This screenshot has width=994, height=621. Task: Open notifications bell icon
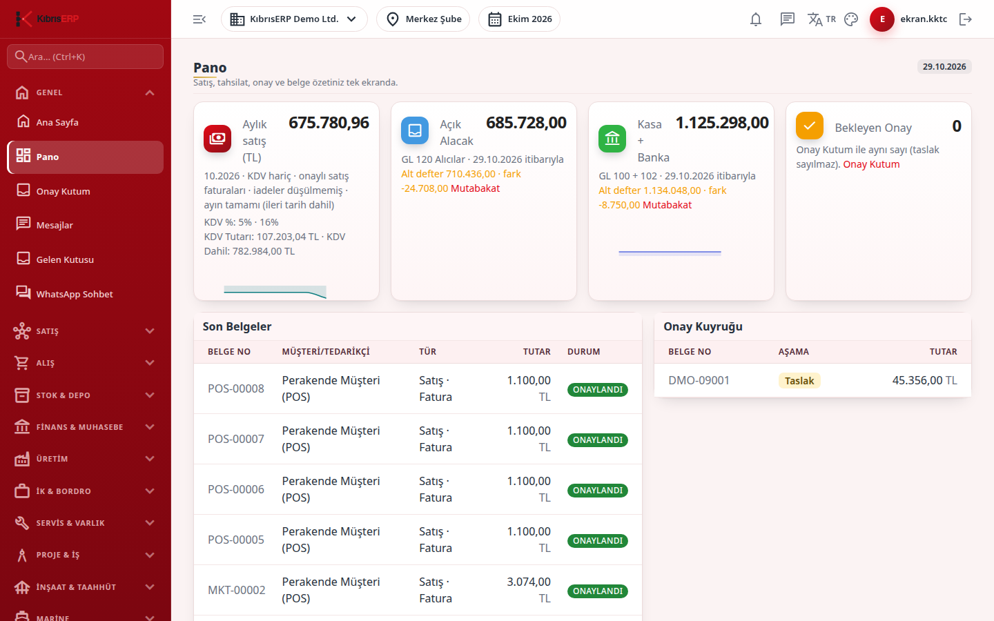point(756,19)
